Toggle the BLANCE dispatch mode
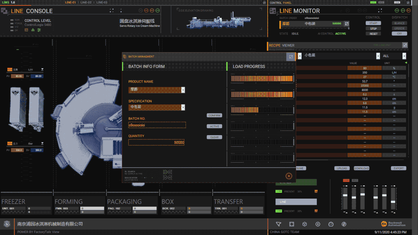The height and width of the screenshot is (235, 418). (x=399, y=23)
